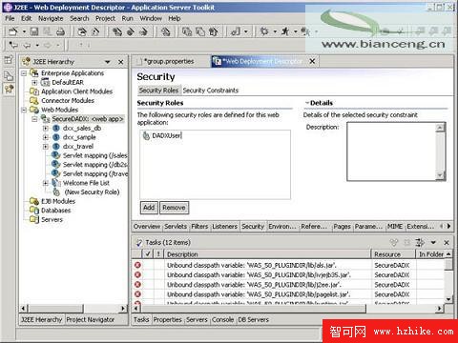Viewport: 458px width, 343px height.
Task: Expand the dxx_sample node
Action: 46,137
